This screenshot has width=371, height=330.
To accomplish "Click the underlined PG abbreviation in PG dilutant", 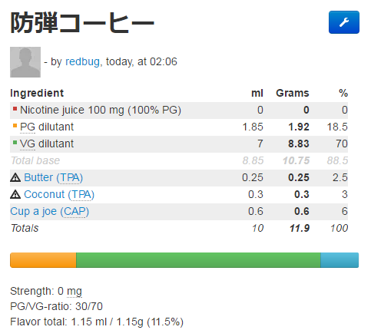I will (28, 127).
